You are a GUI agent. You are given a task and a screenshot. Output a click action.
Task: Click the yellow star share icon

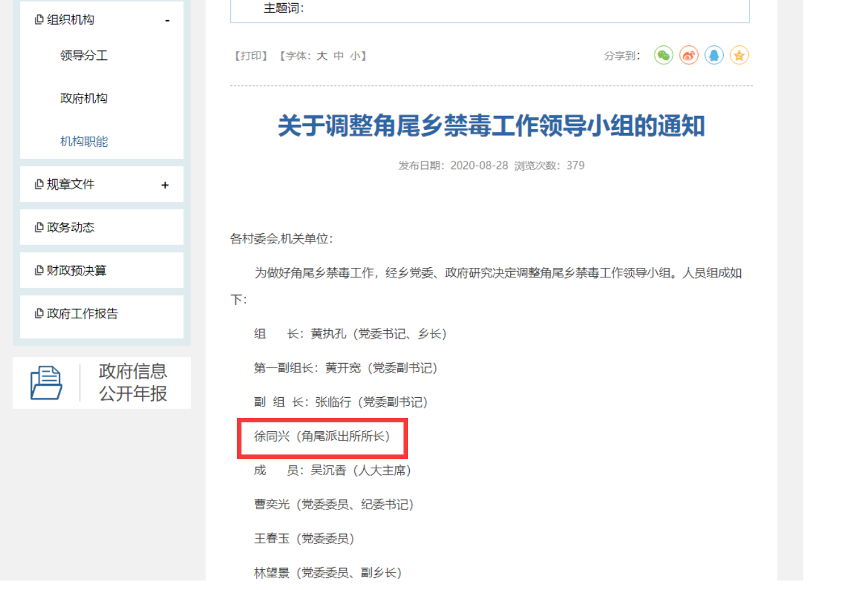point(738,55)
